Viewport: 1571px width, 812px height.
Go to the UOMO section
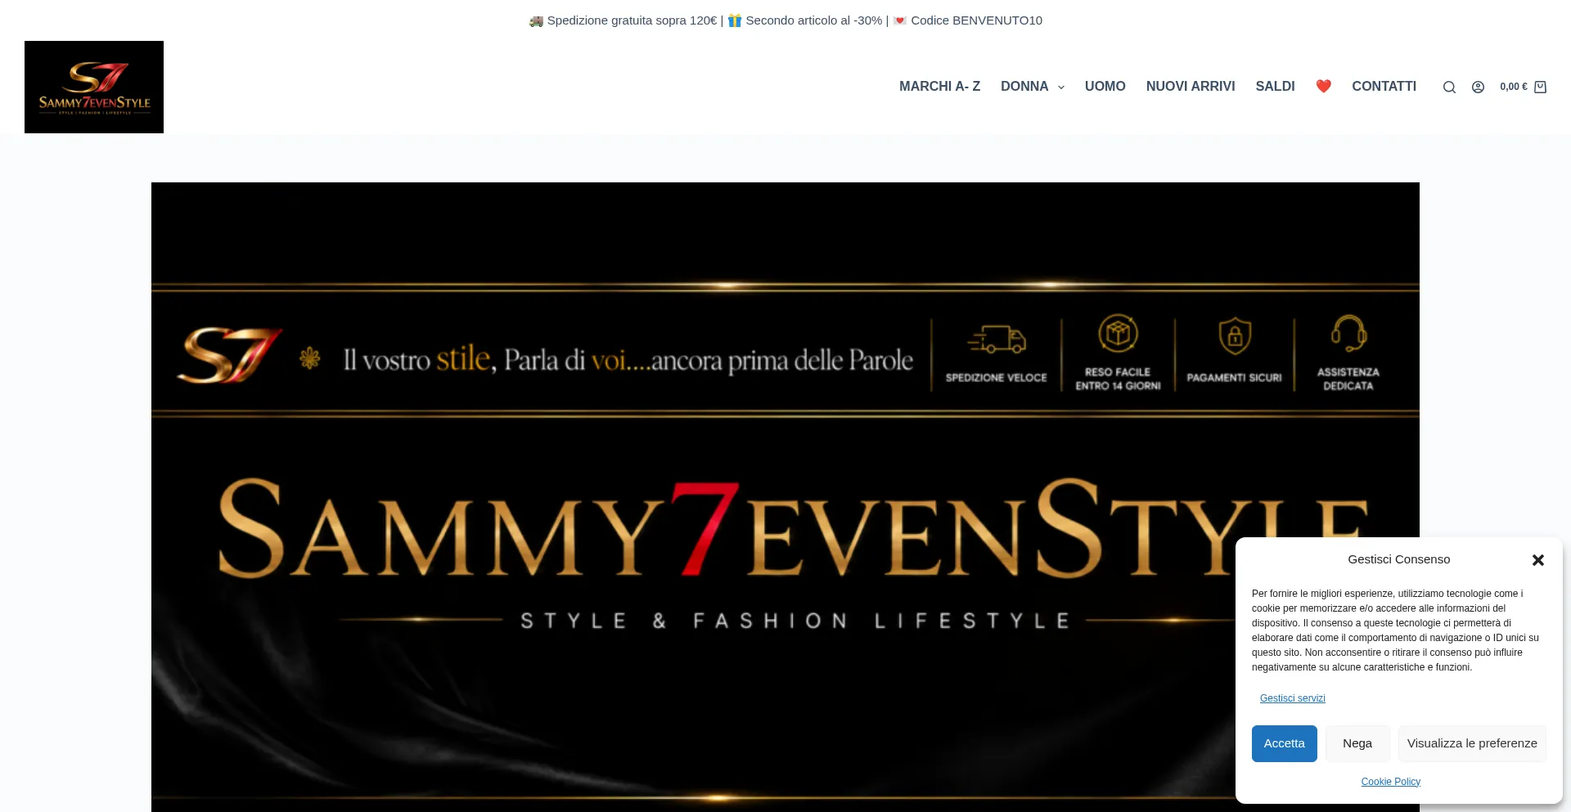(x=1105, y=87)
